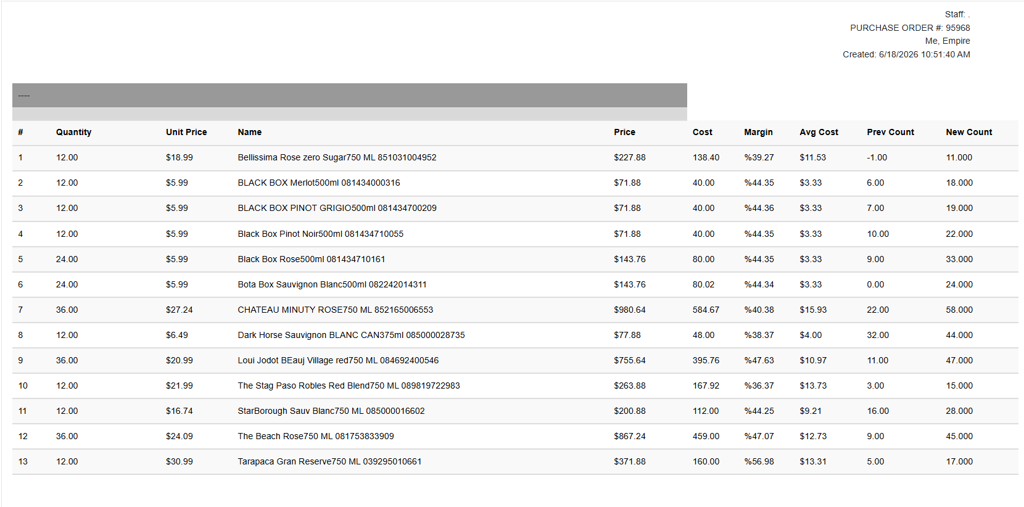The width and height of the screenshot is (1024, 507).
Task: Click the 47.000 new count cell
Action: point(959,360)
